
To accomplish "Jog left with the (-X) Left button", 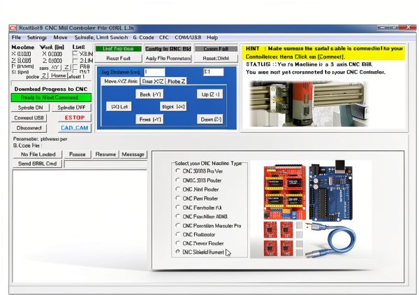I will point(119,107).
